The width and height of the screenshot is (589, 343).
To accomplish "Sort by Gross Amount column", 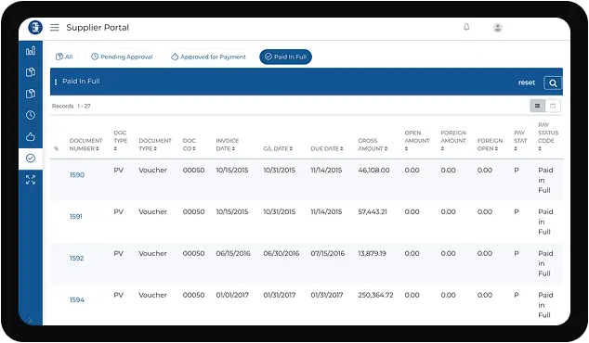I will point(373,145).
